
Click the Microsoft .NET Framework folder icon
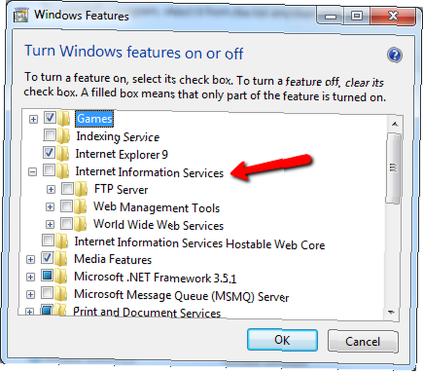60,276
